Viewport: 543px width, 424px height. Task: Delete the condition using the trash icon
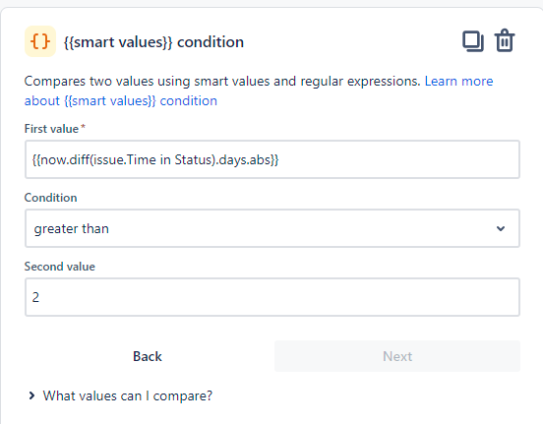[x=505, y=40]
